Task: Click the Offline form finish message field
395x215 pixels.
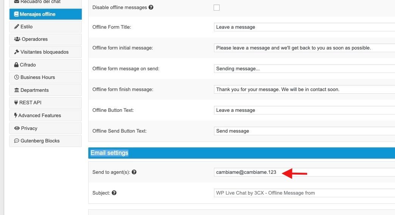Action: tap(304, 89)
